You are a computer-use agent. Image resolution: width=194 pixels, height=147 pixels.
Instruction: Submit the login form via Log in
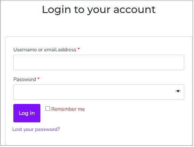(x=27, y=113)
